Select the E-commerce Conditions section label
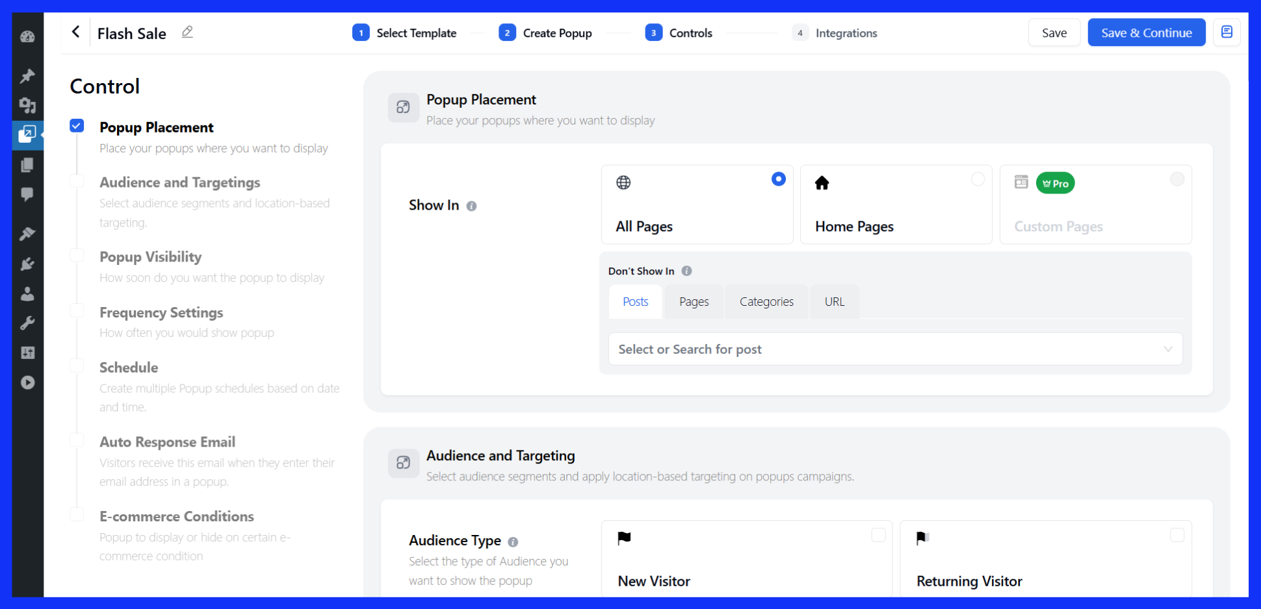 [x=177, y=517]
